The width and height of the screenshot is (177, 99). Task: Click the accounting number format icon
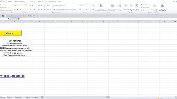click(80, 9)
